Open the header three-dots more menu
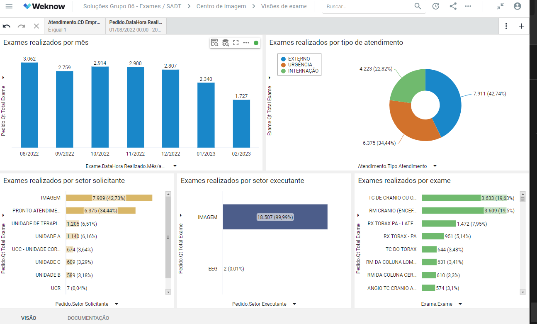The height and width of the screenshot is (324, 537). [x=468, y=6]
